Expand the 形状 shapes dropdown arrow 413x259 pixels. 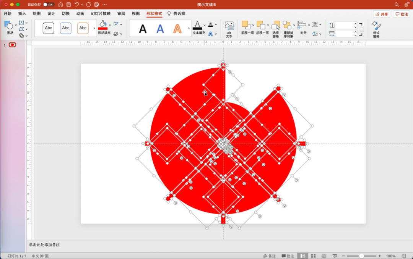[x=16, y=25]
